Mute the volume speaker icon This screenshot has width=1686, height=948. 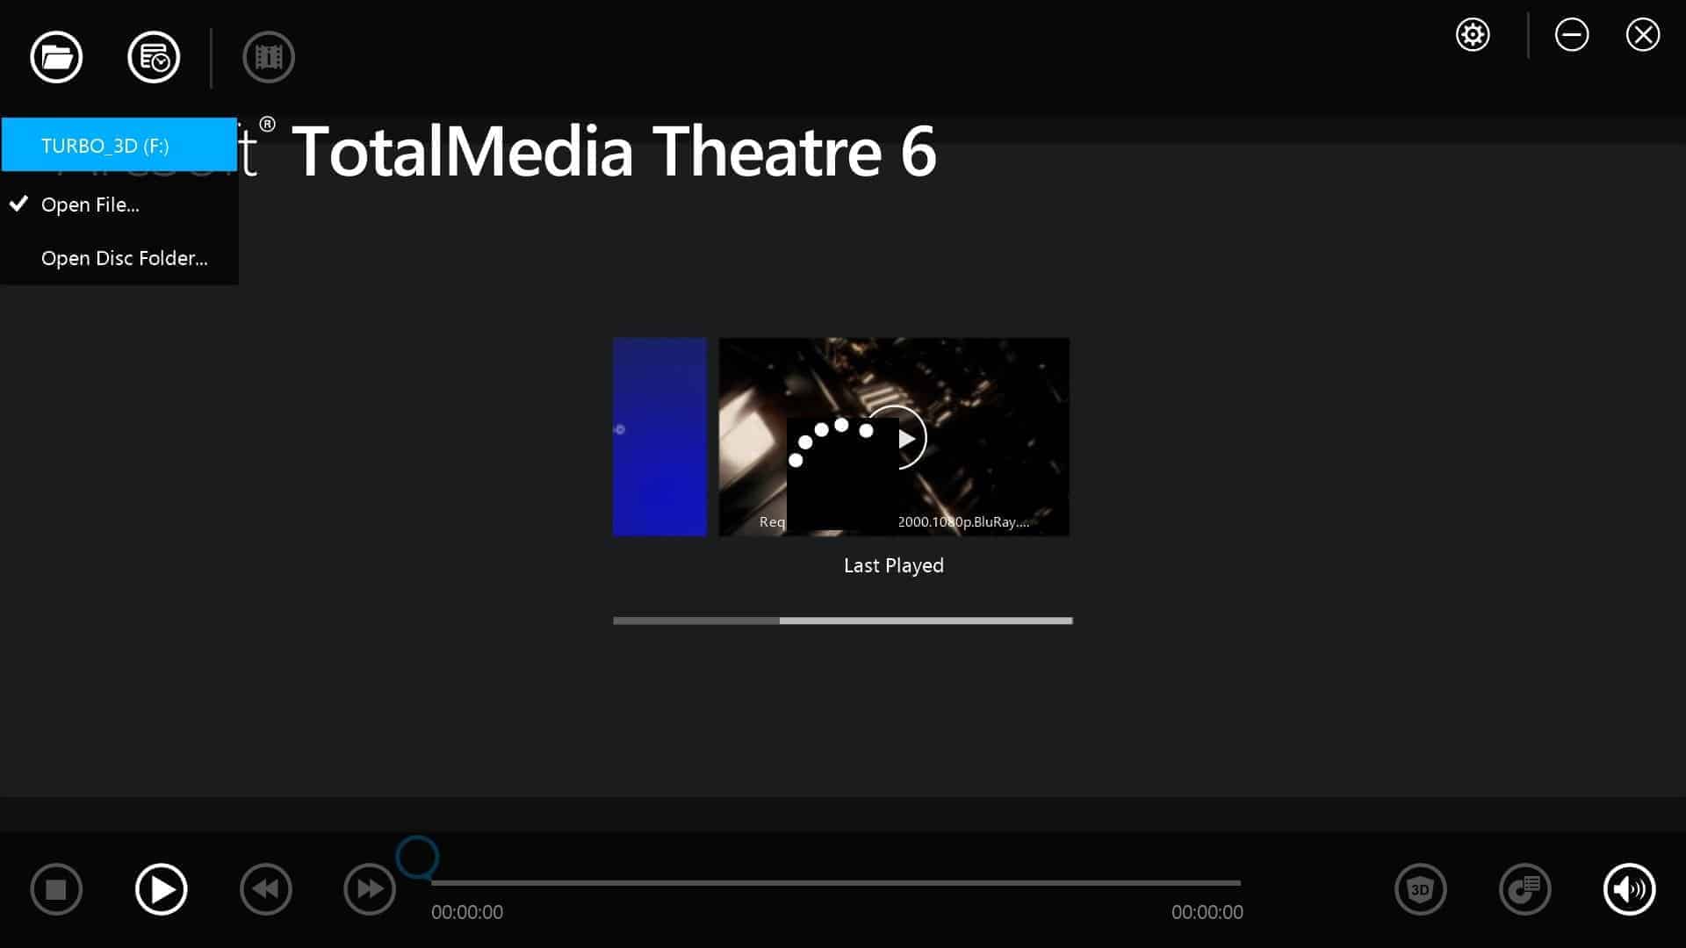(1630, 889)
